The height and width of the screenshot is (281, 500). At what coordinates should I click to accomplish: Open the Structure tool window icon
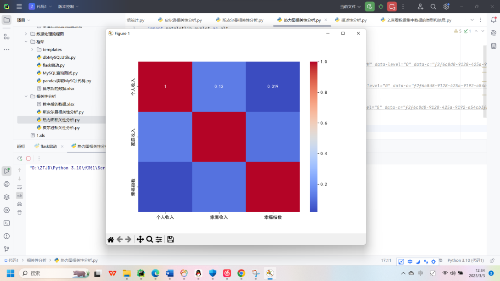pos(7,37)
